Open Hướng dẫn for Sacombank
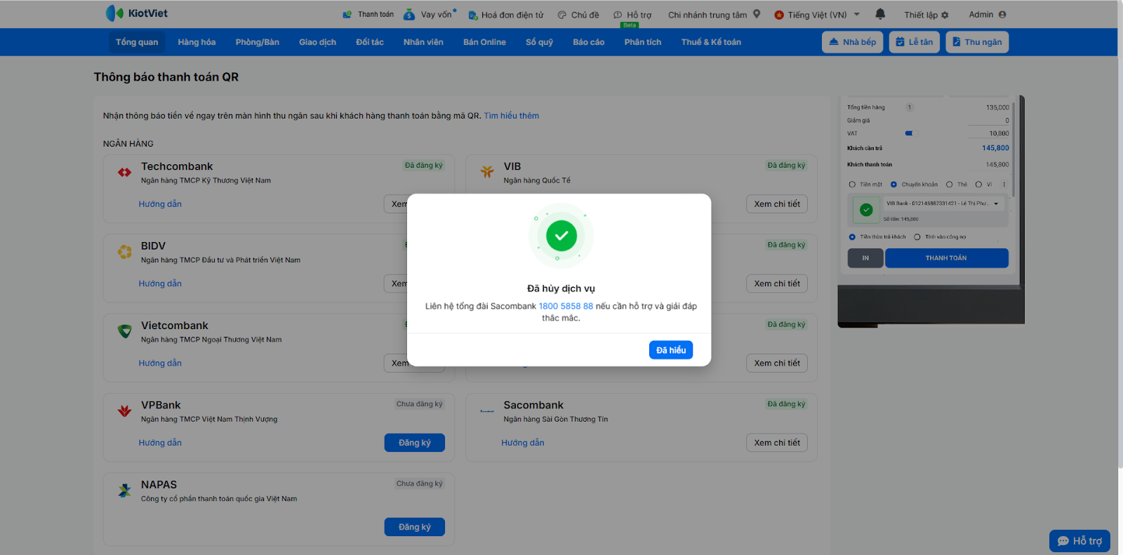The height and width of the screenshot is (555, 1123). pyautogui.click(x=523, y=443)
